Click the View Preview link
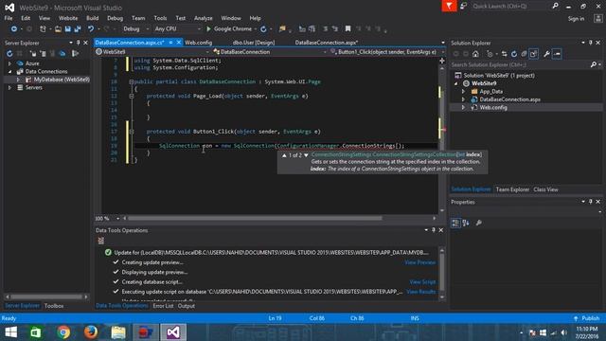 click(420, 262)
